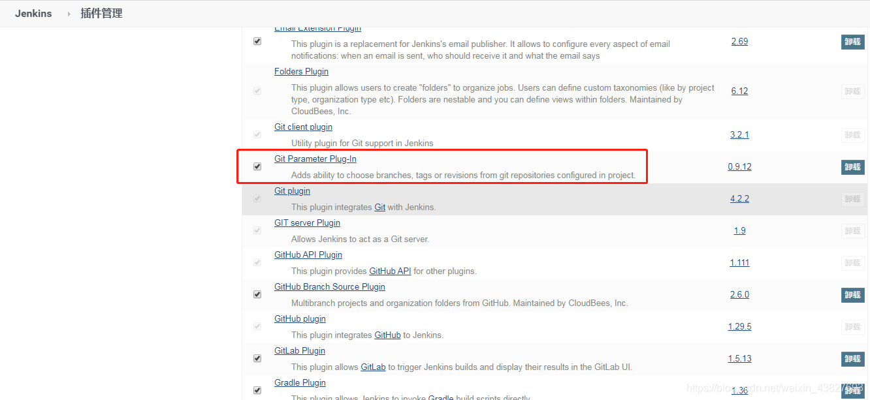
Task: Click the disabled GitHub plugin checkbox
Action: (x=257, y=326)
